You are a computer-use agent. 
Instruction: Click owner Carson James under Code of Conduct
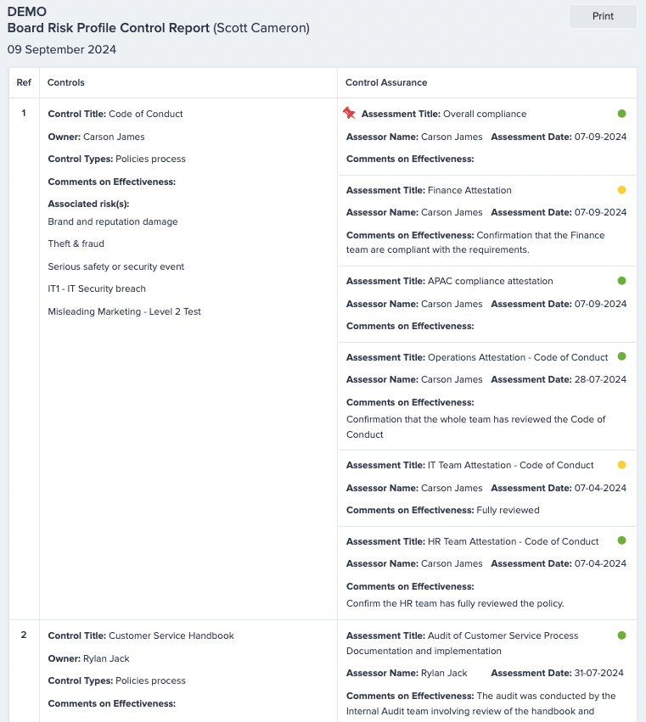[x=114, y=137]
